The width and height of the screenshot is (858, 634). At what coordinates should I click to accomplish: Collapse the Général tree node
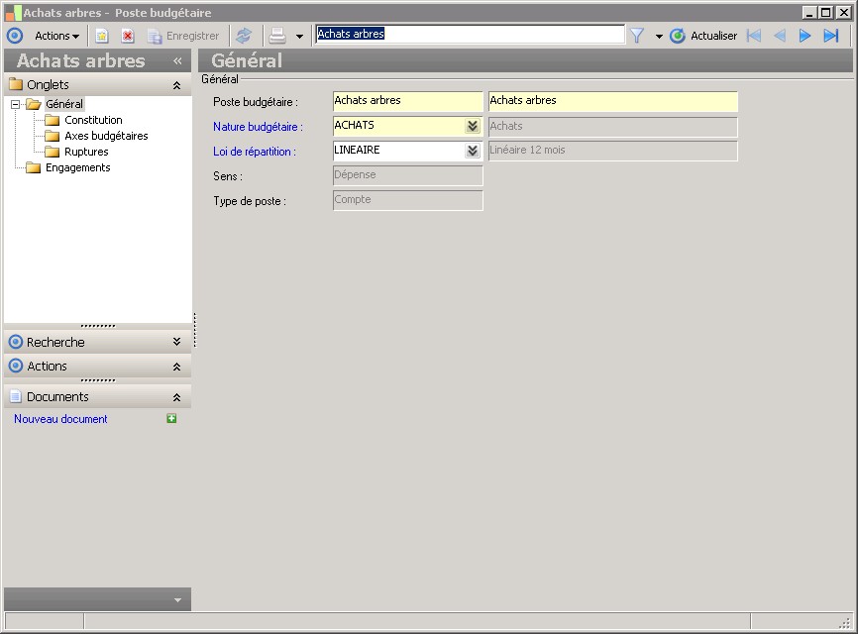click(16, 104)
